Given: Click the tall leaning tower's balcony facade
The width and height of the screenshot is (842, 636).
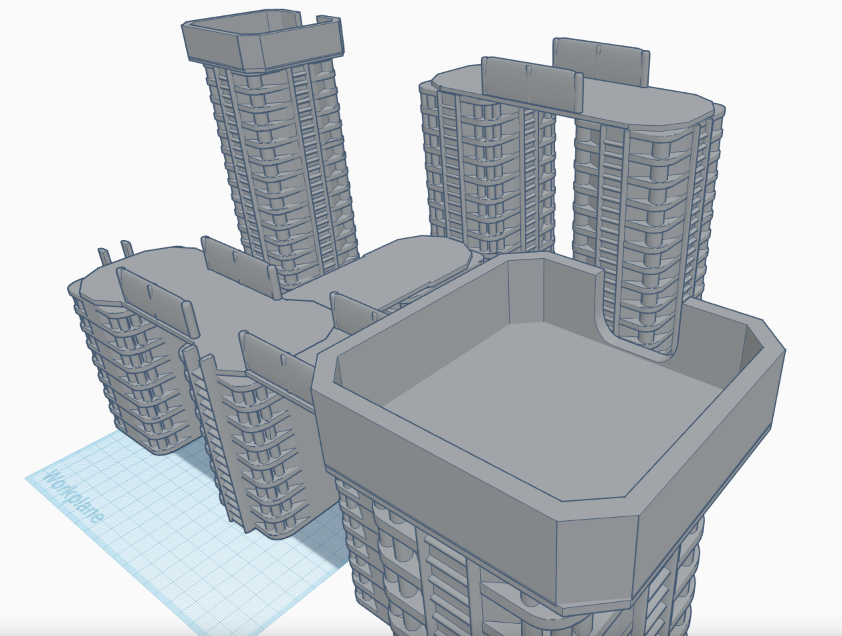Looking at the screenshot, I should coord(282,171).
